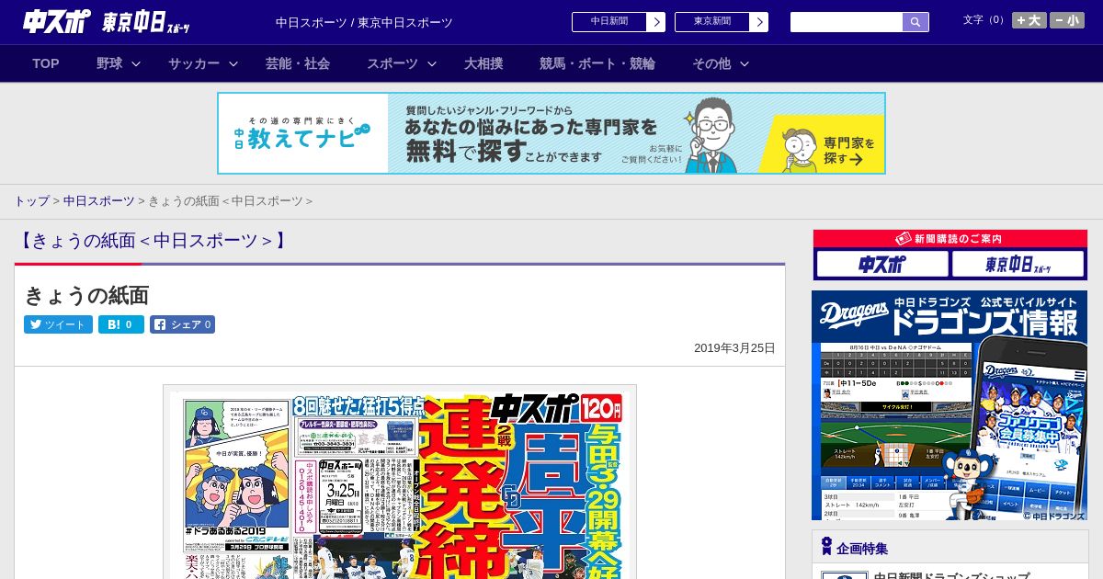Viewport: 1103px width, 579px height.
Task: Click the arrow beside 中日新聞
Action: click(656, 22)
